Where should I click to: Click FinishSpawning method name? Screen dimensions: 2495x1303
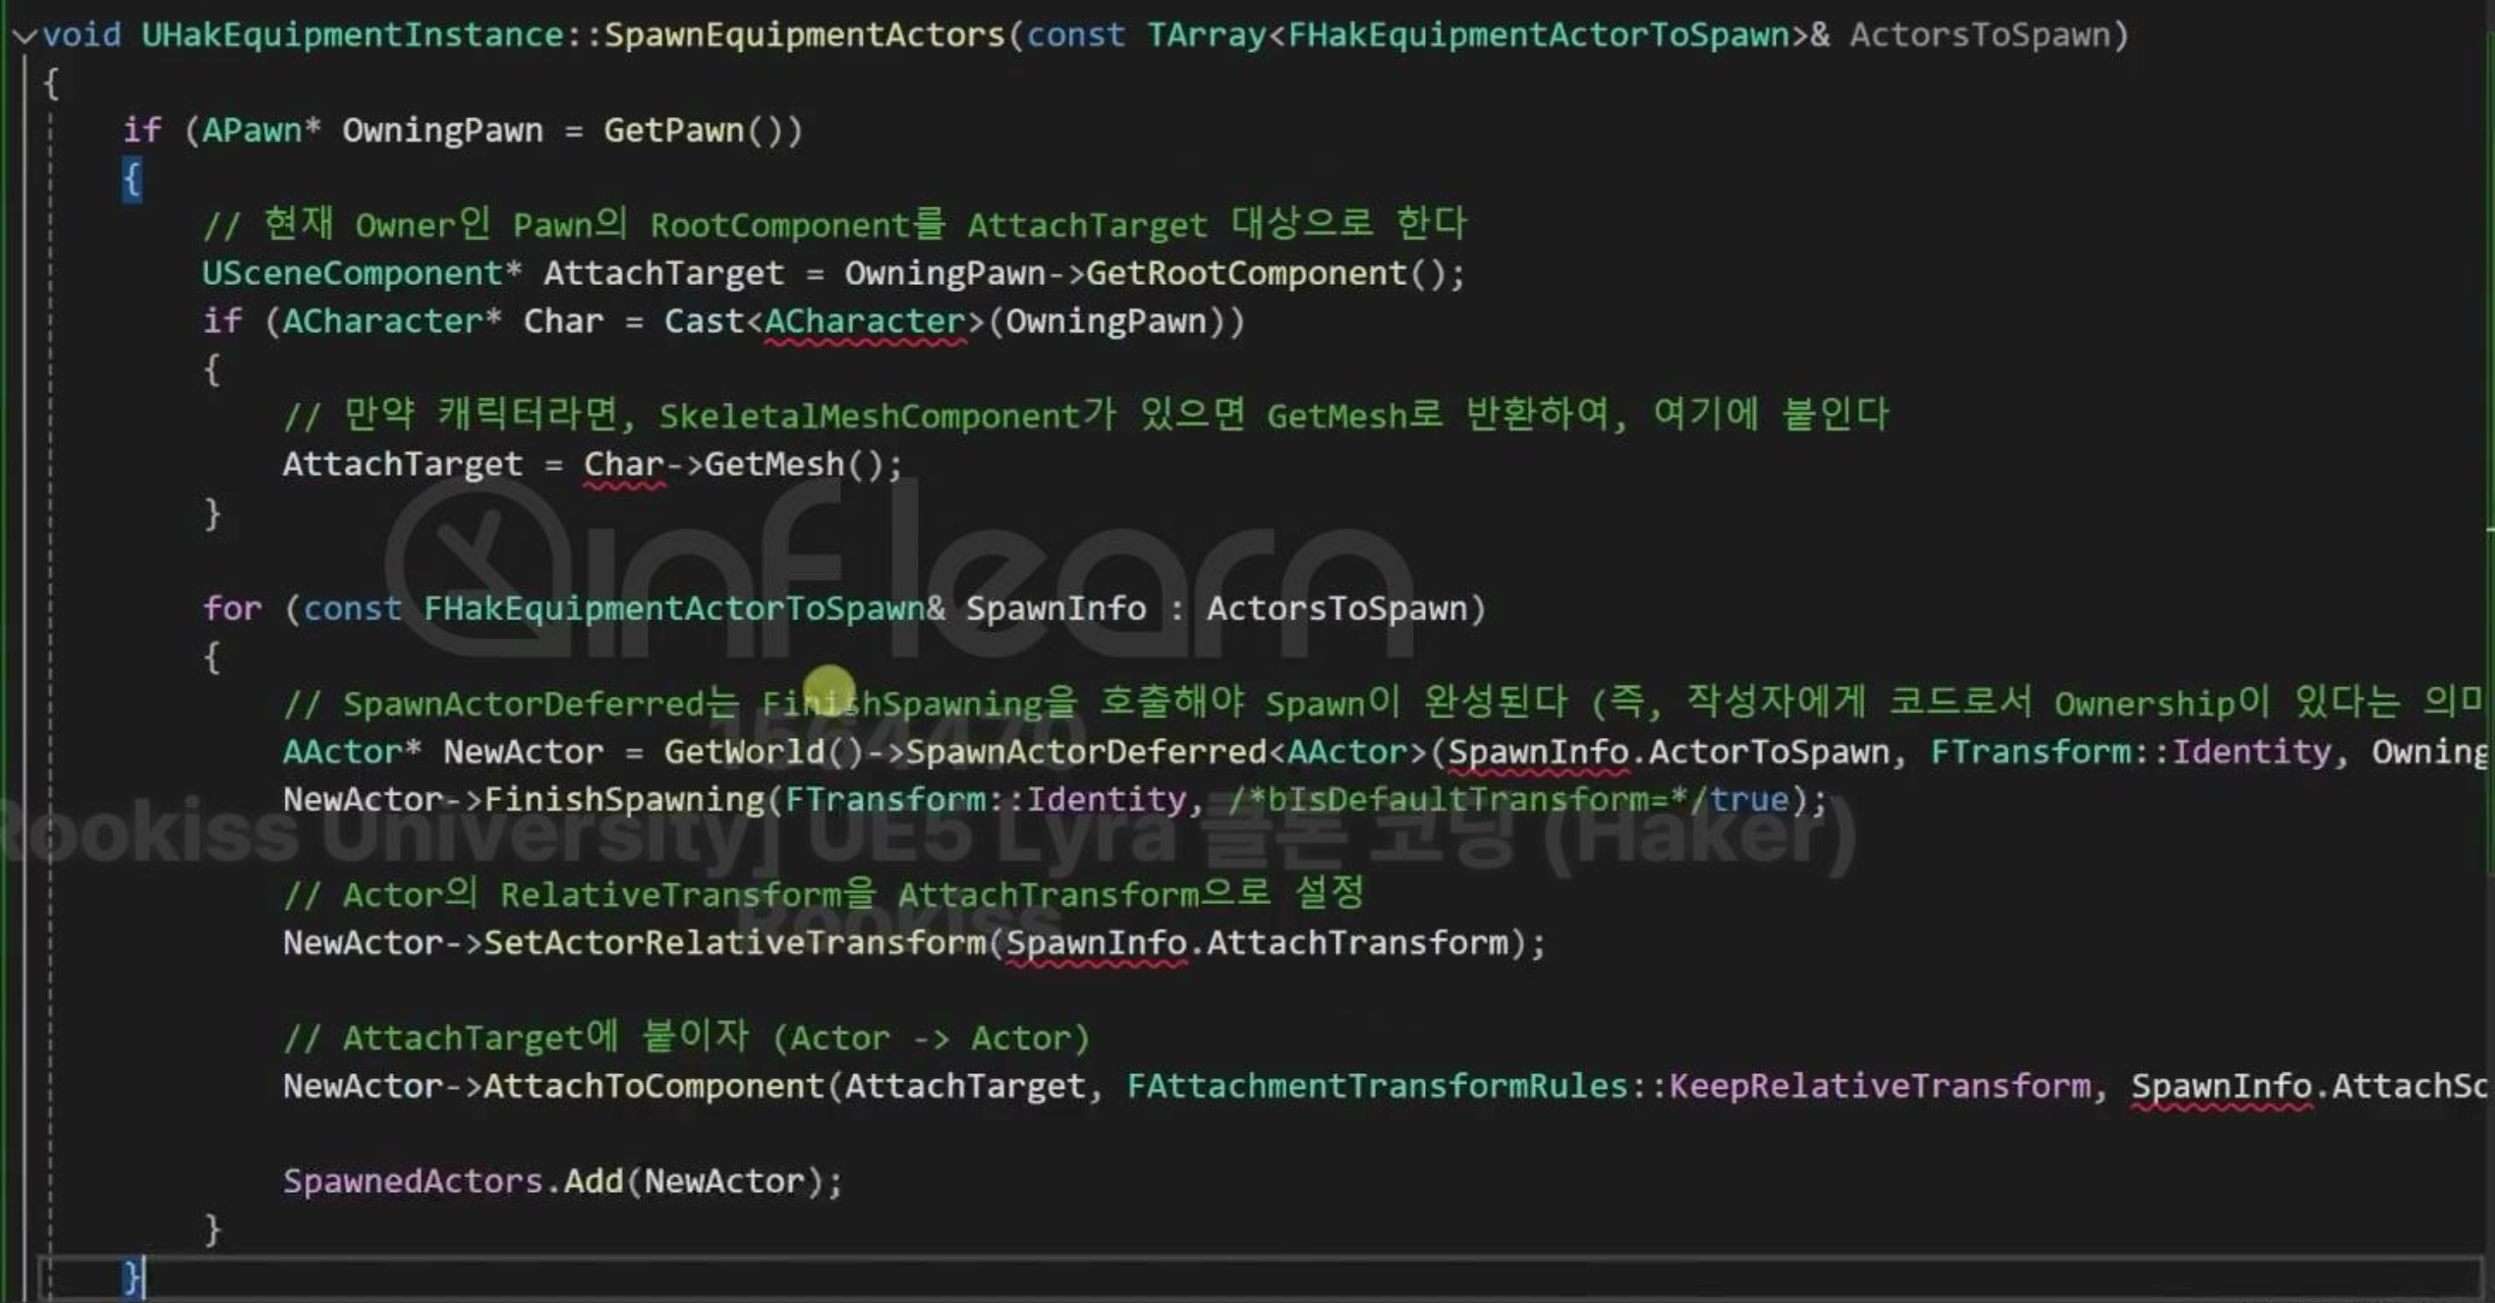tap(623, 799)
